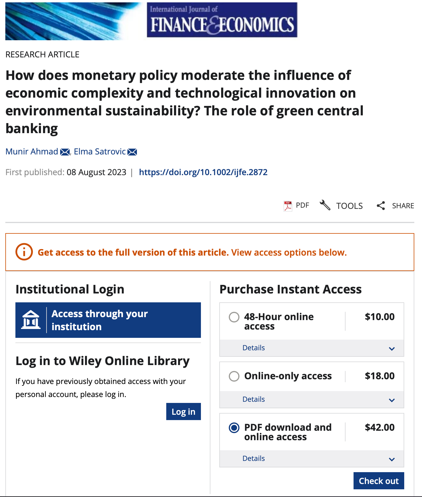Click email envelope icon beside Munir Ahmad

(65, 152)
